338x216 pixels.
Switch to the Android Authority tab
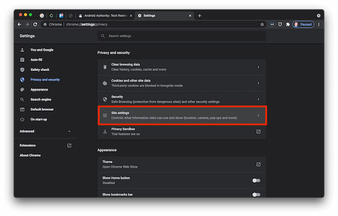coord(105,15)
